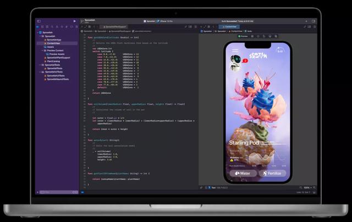The width and height of the screenshot is (352, 222).
Task: Enable code review in left editor
Action: 186,27
